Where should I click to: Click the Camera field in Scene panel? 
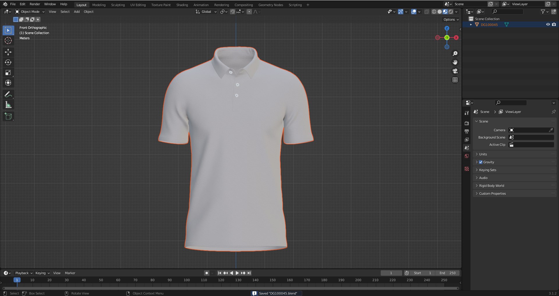531,130
